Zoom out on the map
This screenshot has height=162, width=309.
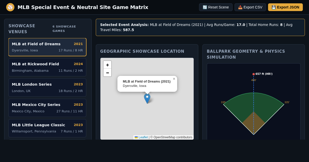[x=107, y=73]
